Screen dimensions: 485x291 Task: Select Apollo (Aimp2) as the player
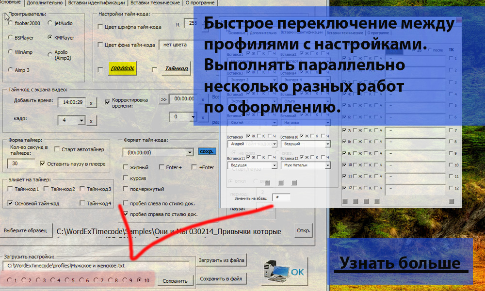pos(50,55)
